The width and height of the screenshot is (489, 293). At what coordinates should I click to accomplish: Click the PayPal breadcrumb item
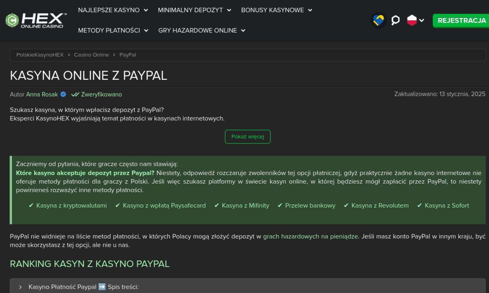click(128, 55)
